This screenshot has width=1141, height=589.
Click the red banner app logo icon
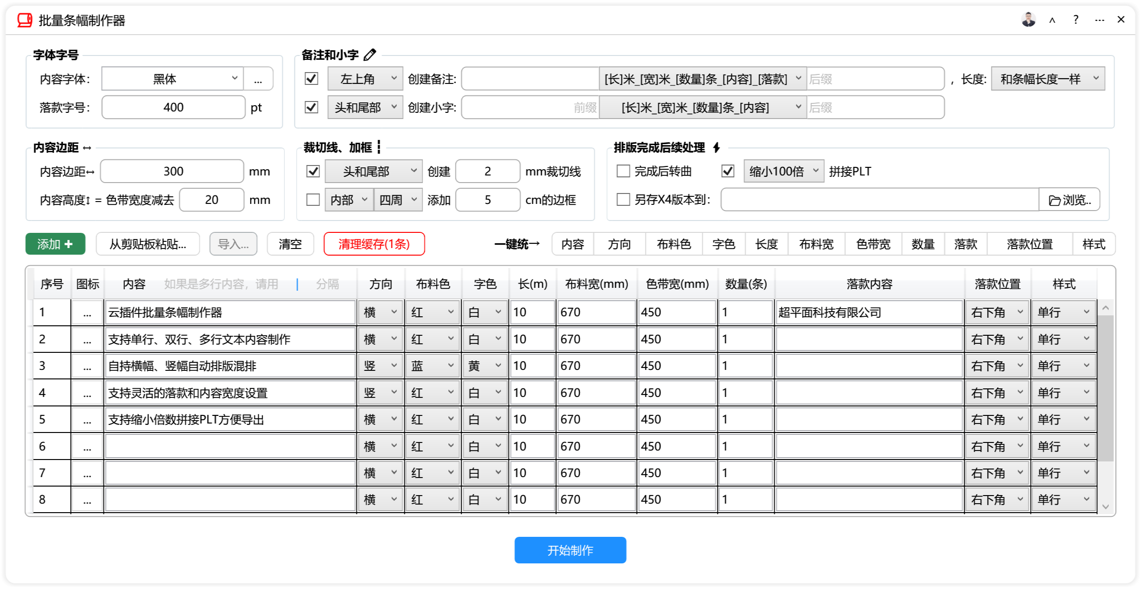(x=25, y=20)
